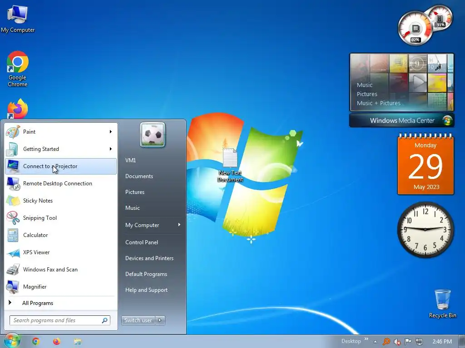The image size is (465, 348).
Task: Open the Calculator icon
Action: tap(13, 235)
